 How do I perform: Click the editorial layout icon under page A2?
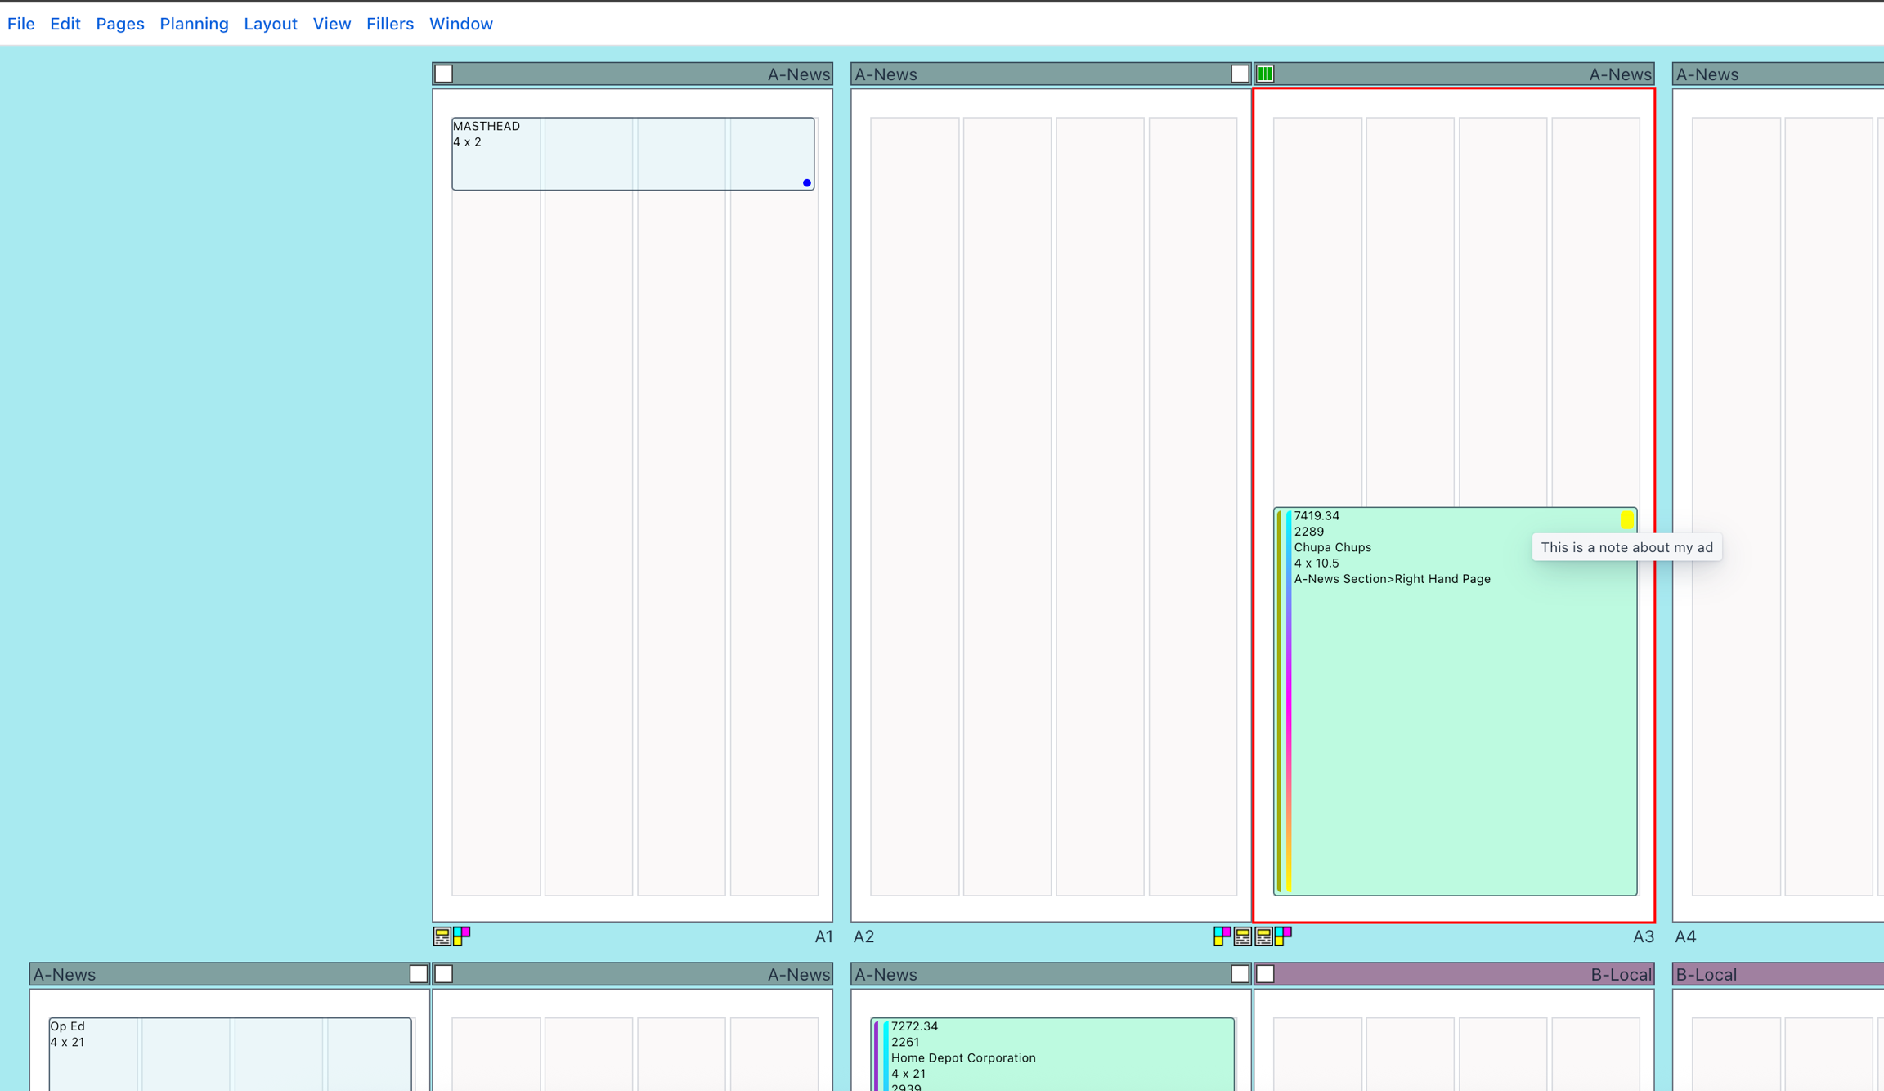point(1242,936)
